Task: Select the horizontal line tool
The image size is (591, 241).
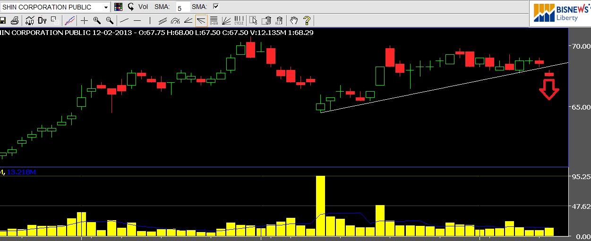Action: (x=137, y=20)
